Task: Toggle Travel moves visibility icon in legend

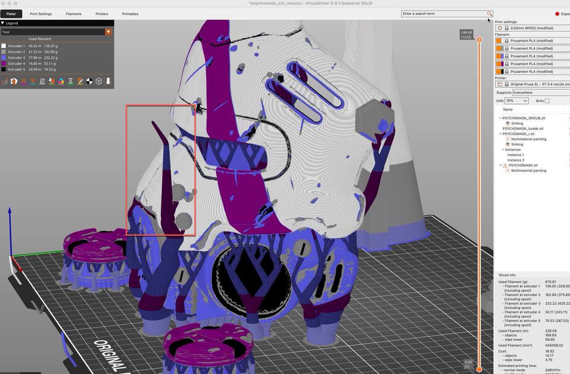Action: [x=5, y=82]
